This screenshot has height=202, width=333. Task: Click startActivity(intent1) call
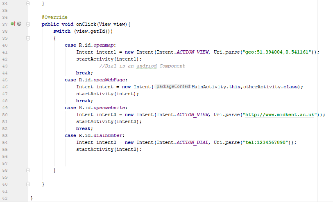click(109, 59)
